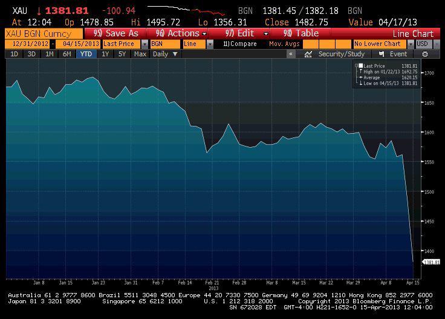Click Save As button
The image size is (445, 319).
[x=115, y=33]
